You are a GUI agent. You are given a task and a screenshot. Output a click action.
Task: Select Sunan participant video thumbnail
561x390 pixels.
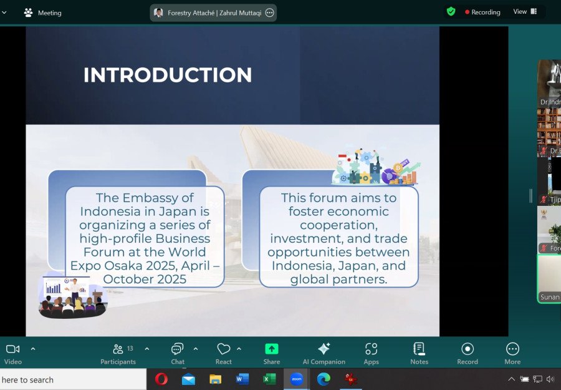pos(549,278)
